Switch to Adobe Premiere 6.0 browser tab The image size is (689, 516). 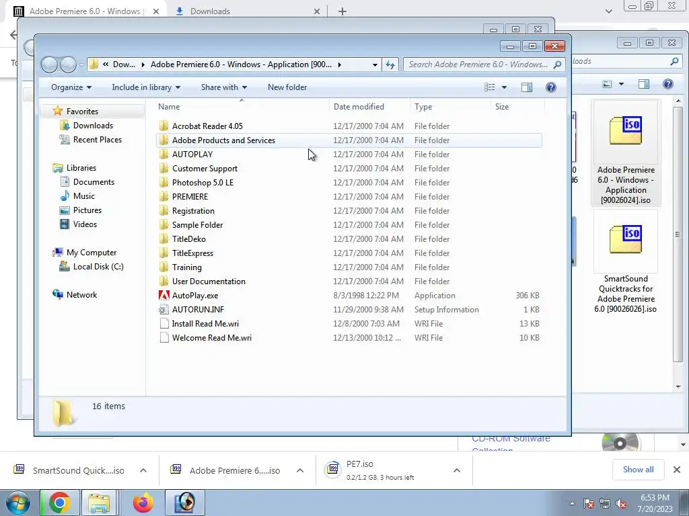coord(85,11)
